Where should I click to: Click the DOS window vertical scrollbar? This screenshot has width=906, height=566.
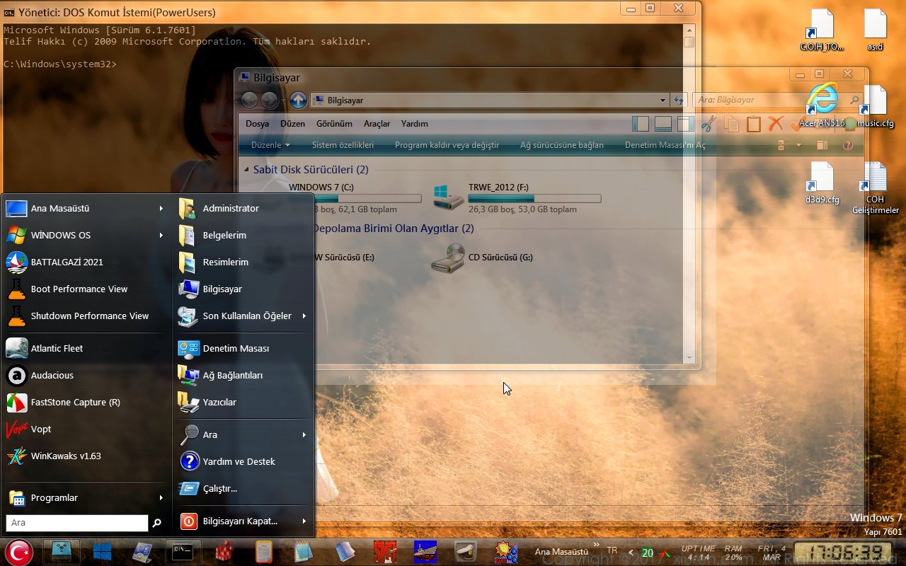(x=689, y=192)
